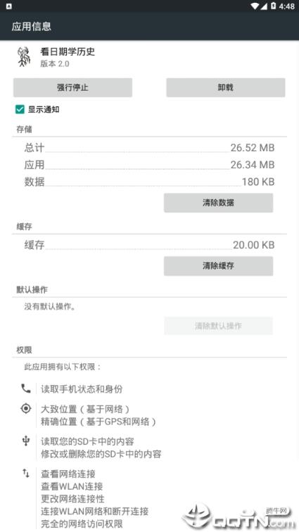
Task: Click the 清除数据 button
Action: [x=218, y=203]
